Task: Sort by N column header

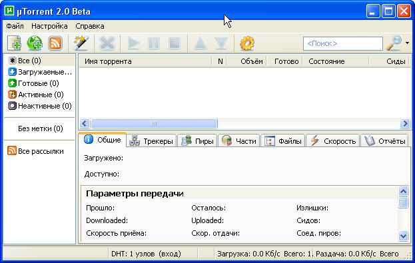Action: 219,61
